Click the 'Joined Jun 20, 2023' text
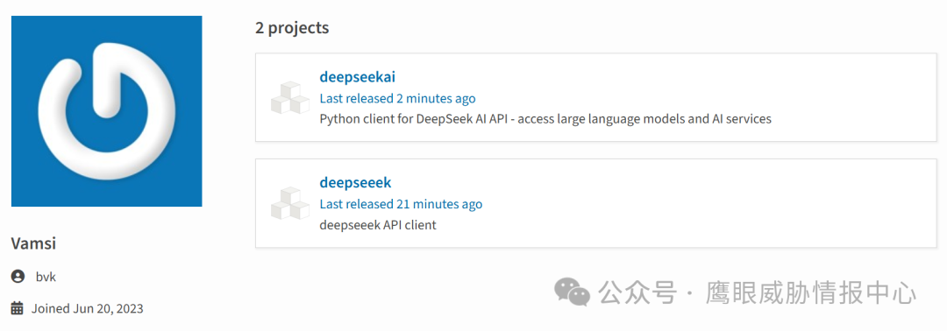Viewport: 947px width, 331px height. click(88, 309)
